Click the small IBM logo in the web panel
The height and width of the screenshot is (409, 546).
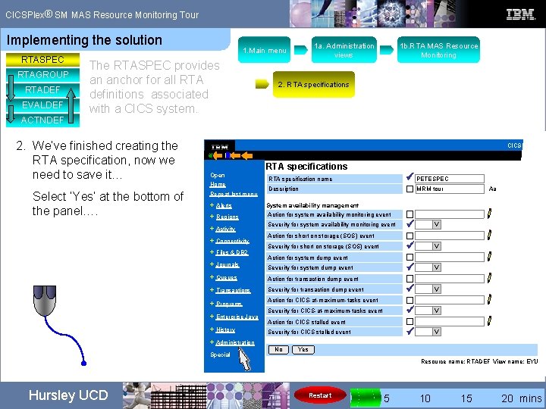click(220, 146)
